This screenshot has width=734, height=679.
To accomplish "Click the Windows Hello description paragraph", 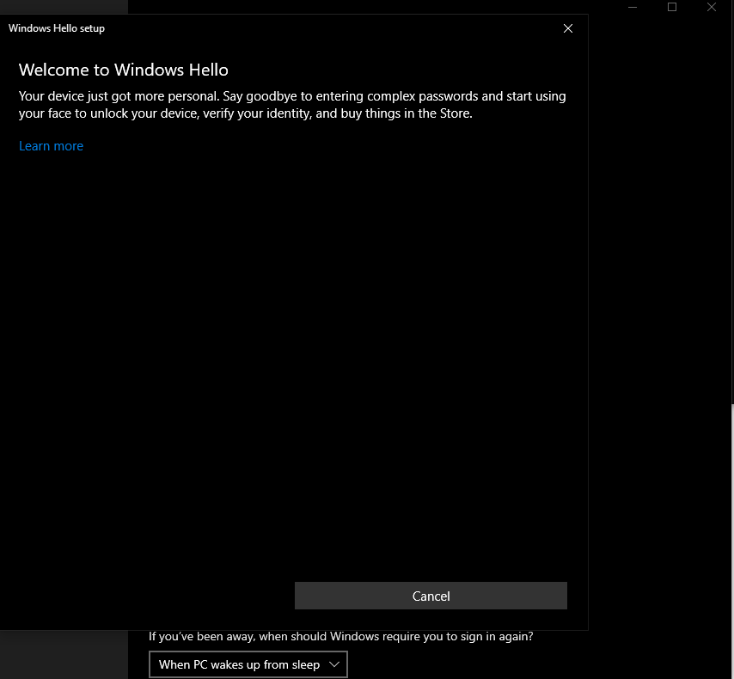I will pos(292,104).
